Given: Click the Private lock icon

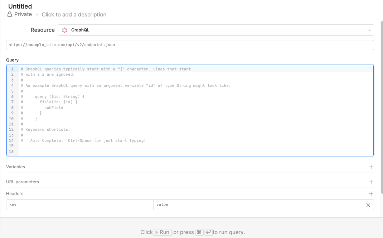Looking at the screenshot, I should [x=10, y=14].
